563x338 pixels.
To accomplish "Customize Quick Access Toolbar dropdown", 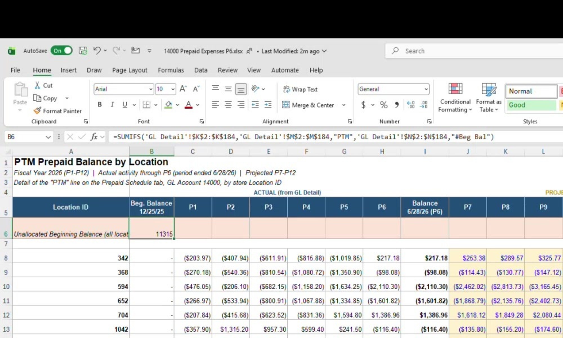I will 149,51.
